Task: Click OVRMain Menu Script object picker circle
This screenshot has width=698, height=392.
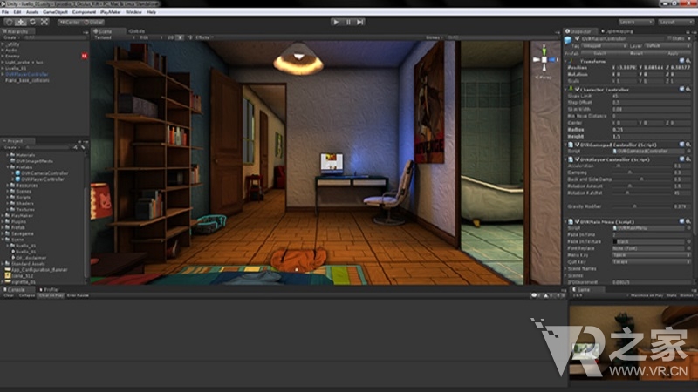Action: click(688, 228)
